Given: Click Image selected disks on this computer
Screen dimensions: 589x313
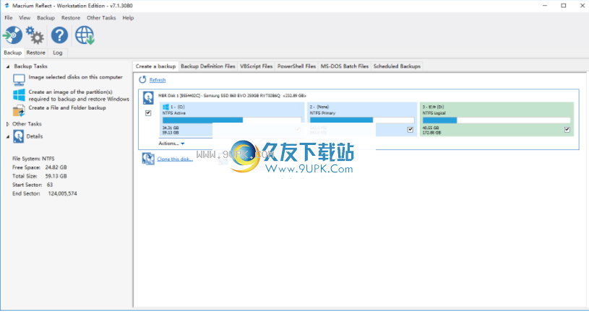Looking at the screenshot, I should [x=75, y=77].
